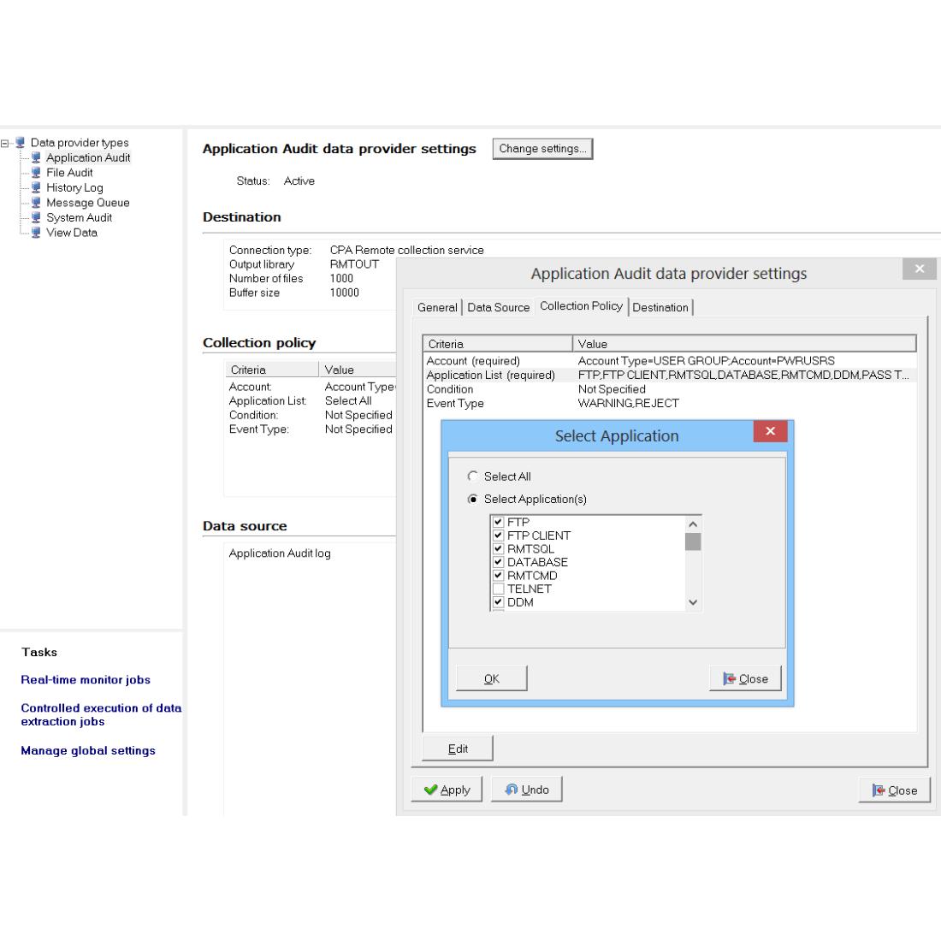Click the View Data tree icon
Screen dimensions: 941x941
point(36,233)
